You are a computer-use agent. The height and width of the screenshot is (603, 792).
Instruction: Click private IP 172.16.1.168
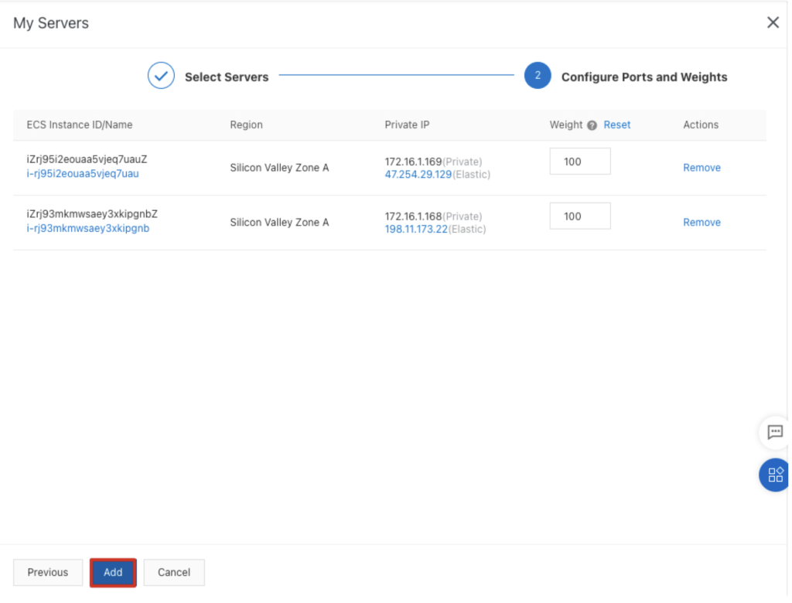[413, 216]
